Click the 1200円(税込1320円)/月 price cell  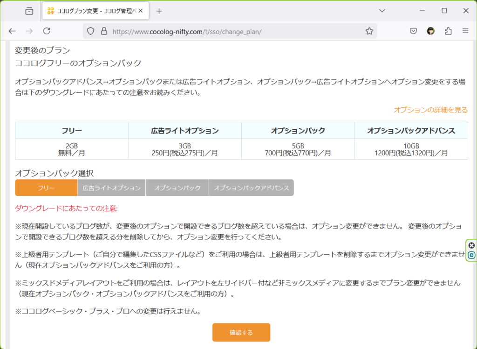411,149
